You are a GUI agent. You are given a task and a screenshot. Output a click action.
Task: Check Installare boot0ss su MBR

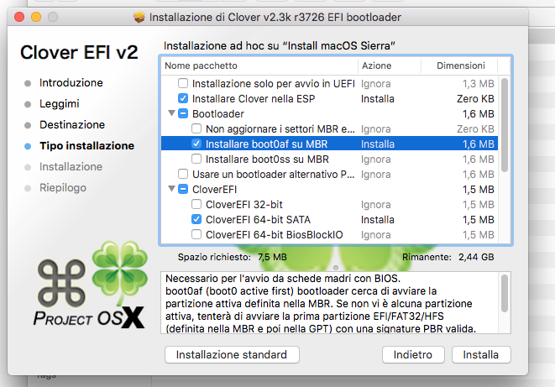pyautogui.click(x=196, y=160)
